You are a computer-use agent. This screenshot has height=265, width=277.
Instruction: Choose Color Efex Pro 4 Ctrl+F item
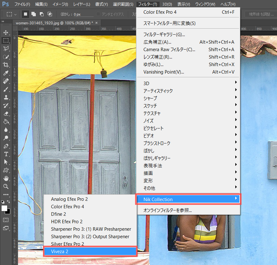188,12
